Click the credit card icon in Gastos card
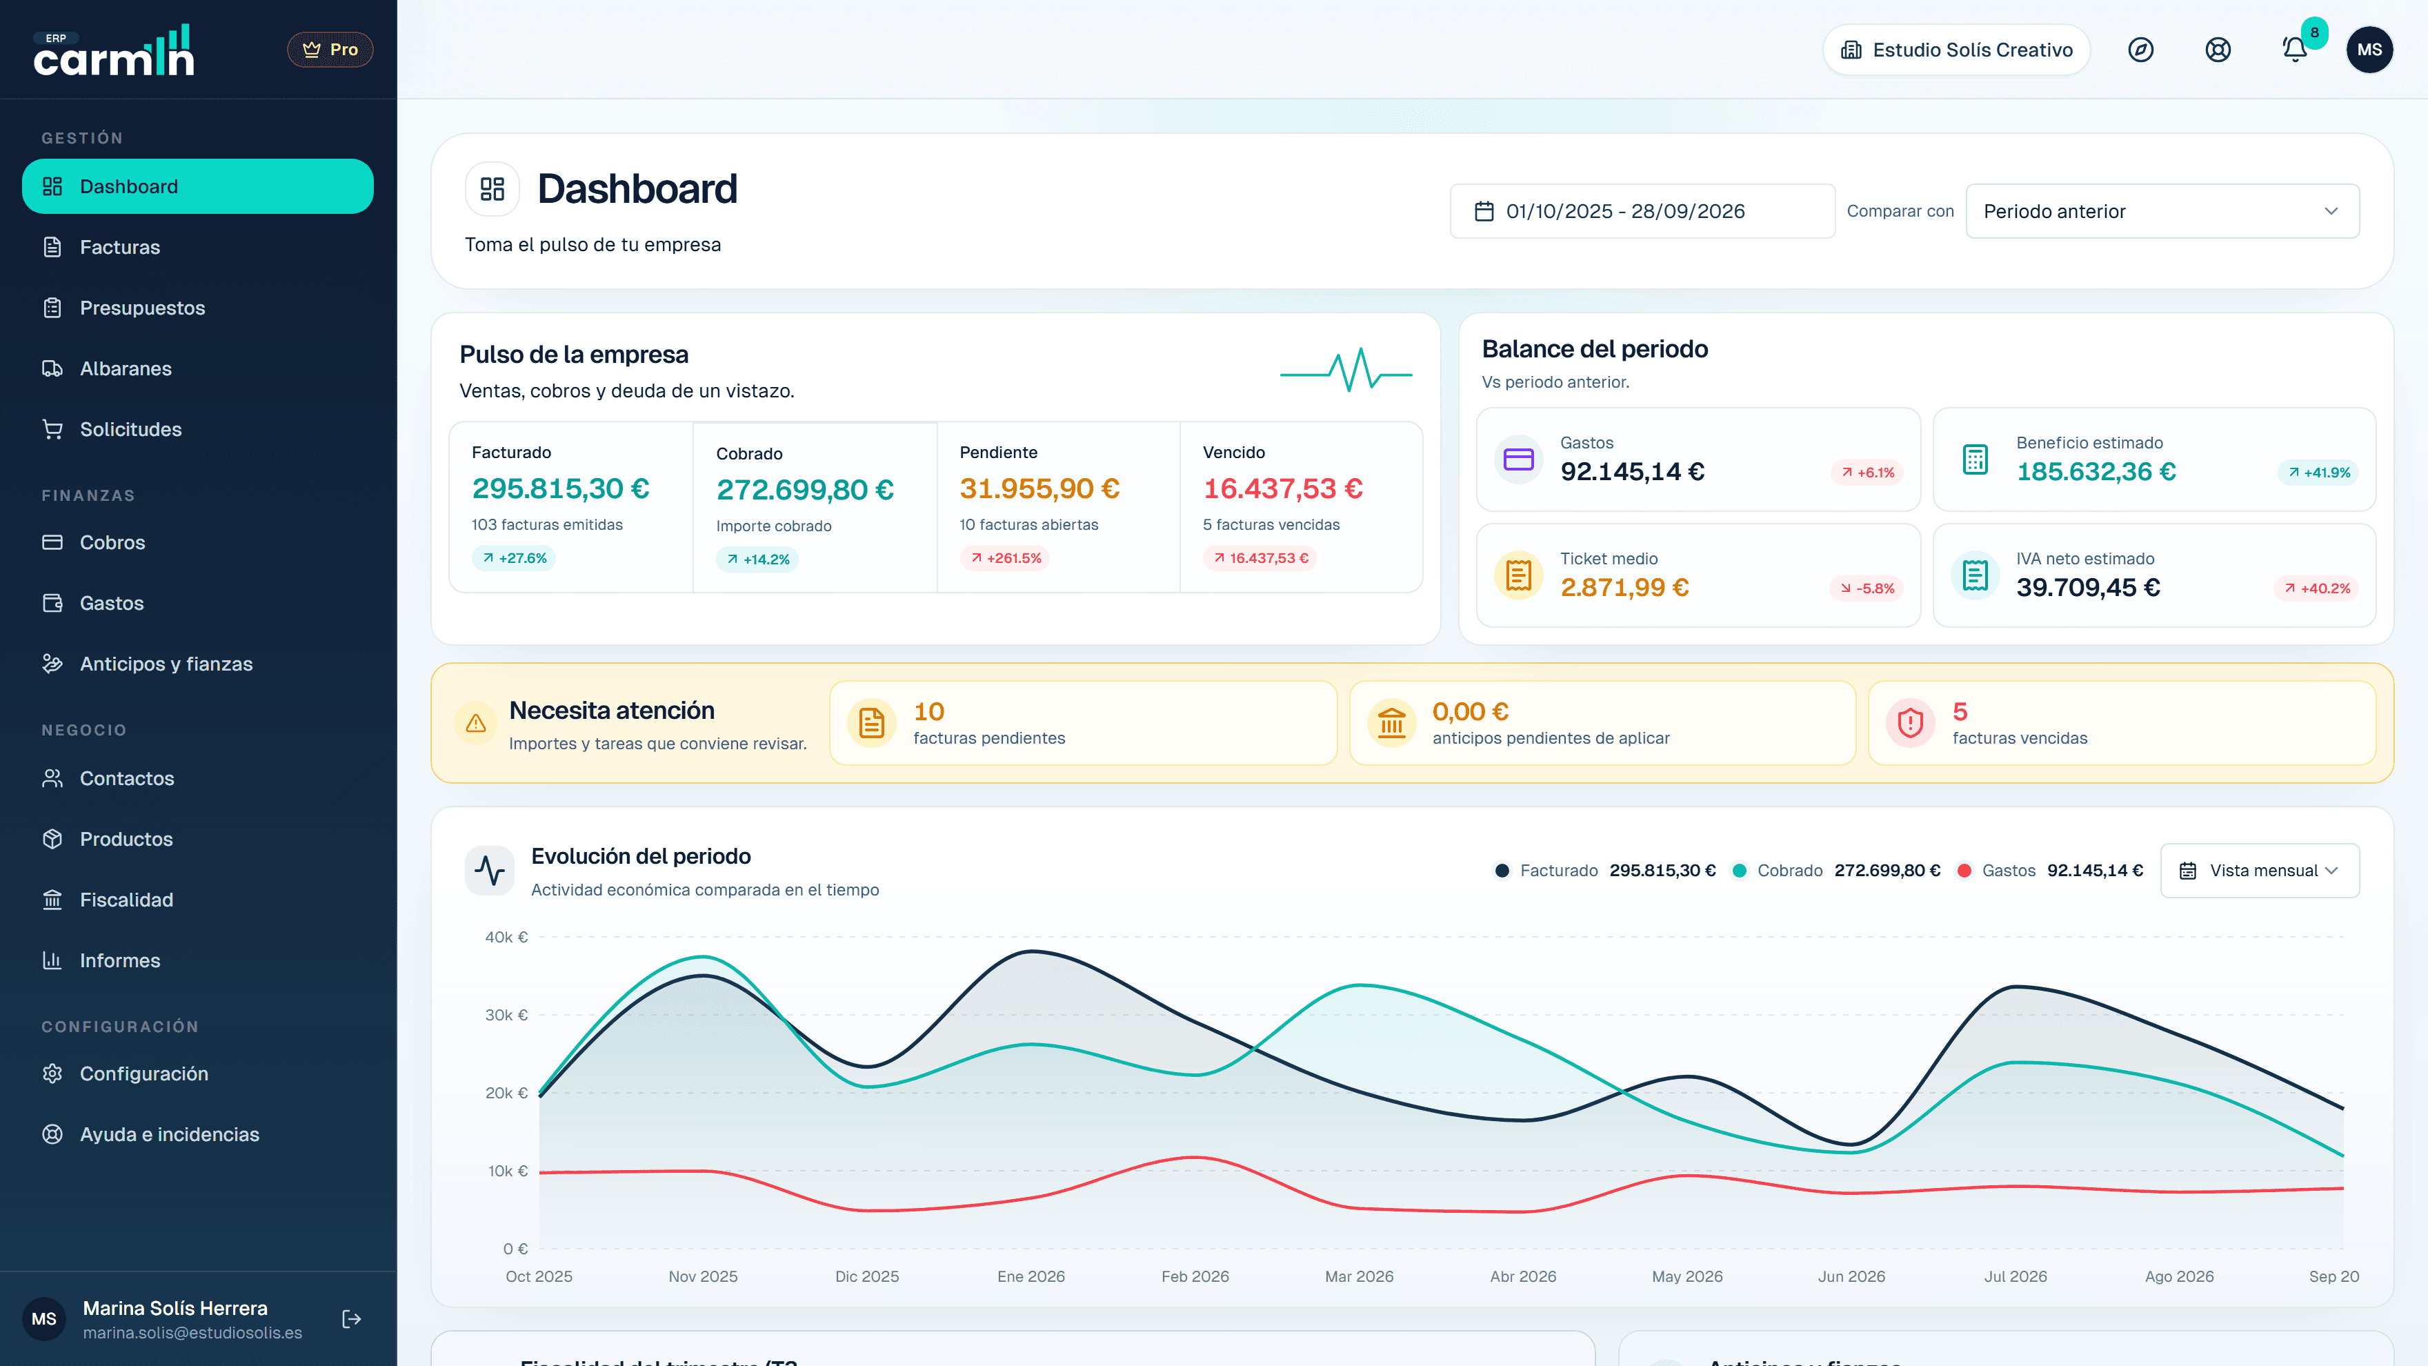The image size is (2428, 1366). (x=1518, y=459)
